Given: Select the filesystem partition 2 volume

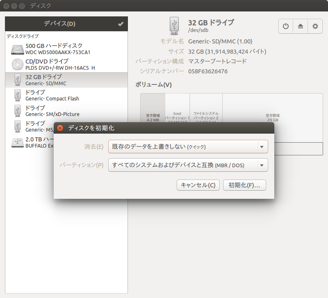Looking at the screenshot, I should coord(206,108).
